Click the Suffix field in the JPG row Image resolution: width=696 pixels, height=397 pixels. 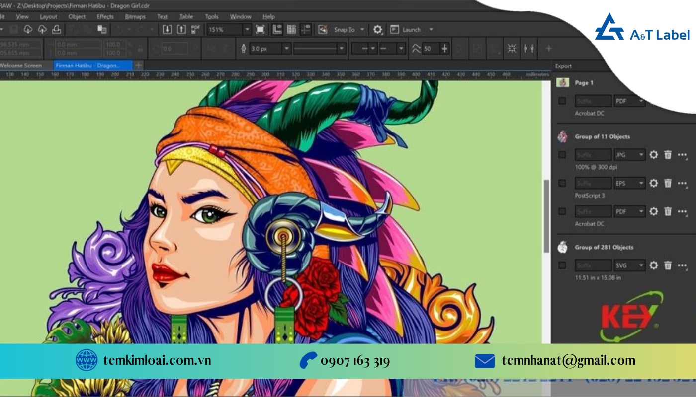click(x=593, y=155)
